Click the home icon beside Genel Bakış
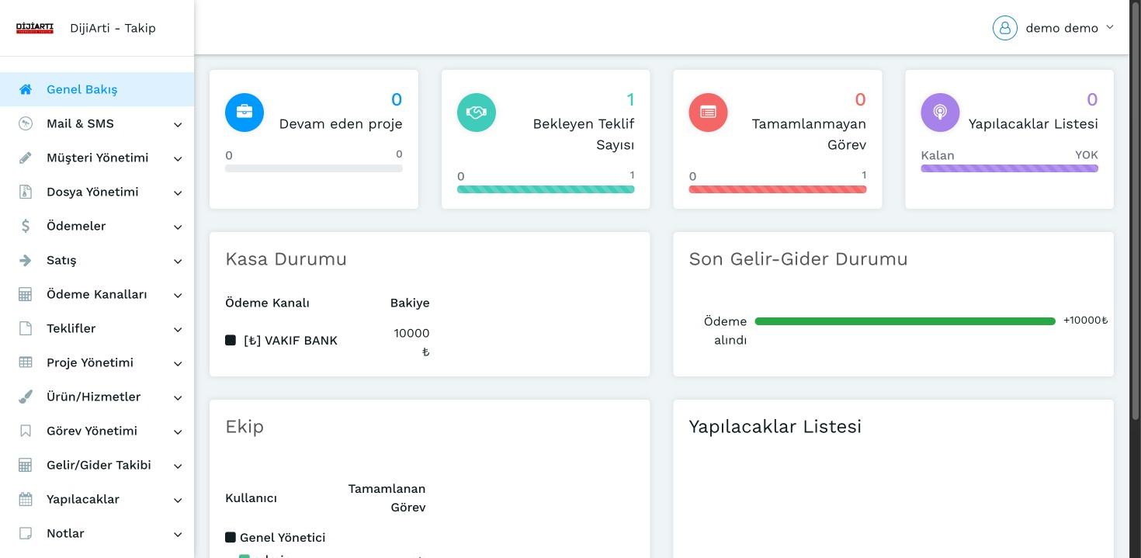This screenshot has width=1141, height=558. pyautogui.click(x=26, y=89)
